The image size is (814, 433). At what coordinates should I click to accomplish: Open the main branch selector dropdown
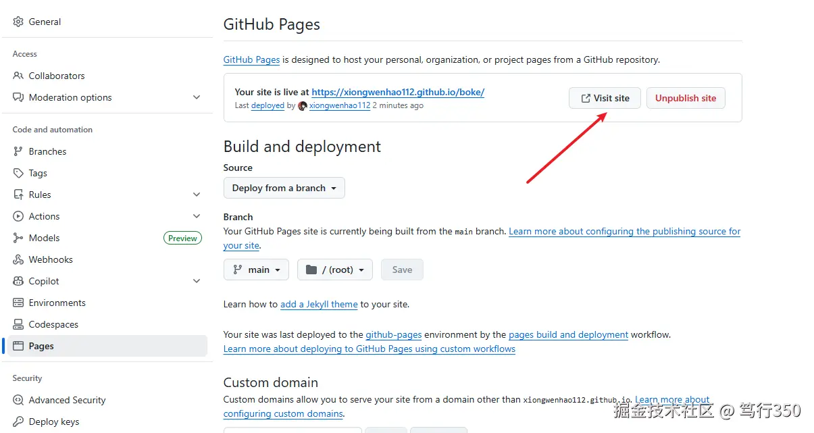pos(256,270)
